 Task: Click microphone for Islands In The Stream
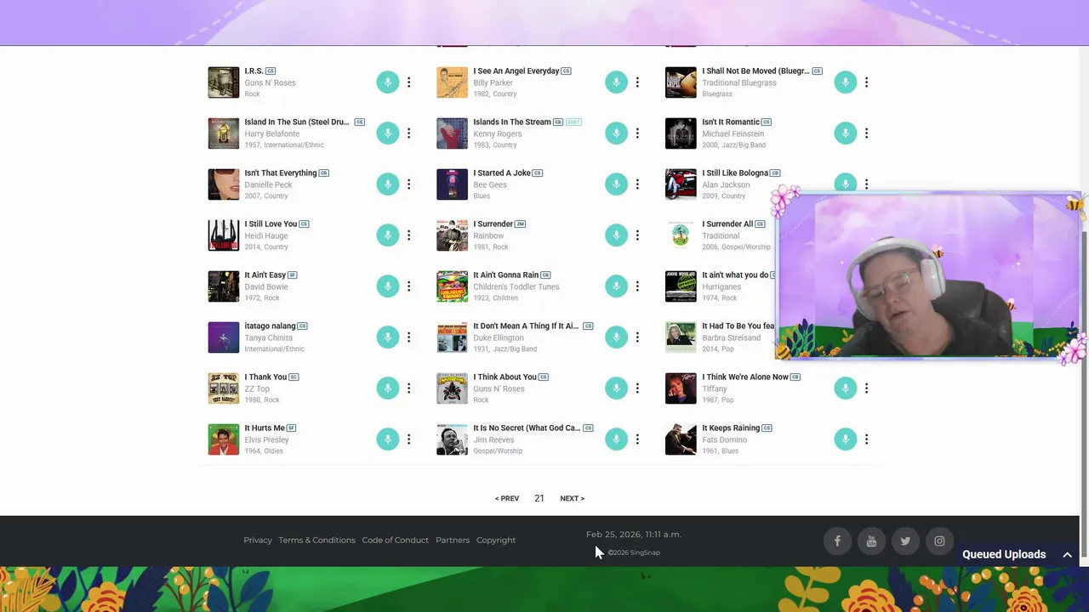click(x=616, y=133)
